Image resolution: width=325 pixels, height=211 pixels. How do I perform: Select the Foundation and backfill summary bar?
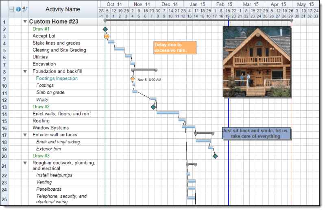(x=144, y=70)
